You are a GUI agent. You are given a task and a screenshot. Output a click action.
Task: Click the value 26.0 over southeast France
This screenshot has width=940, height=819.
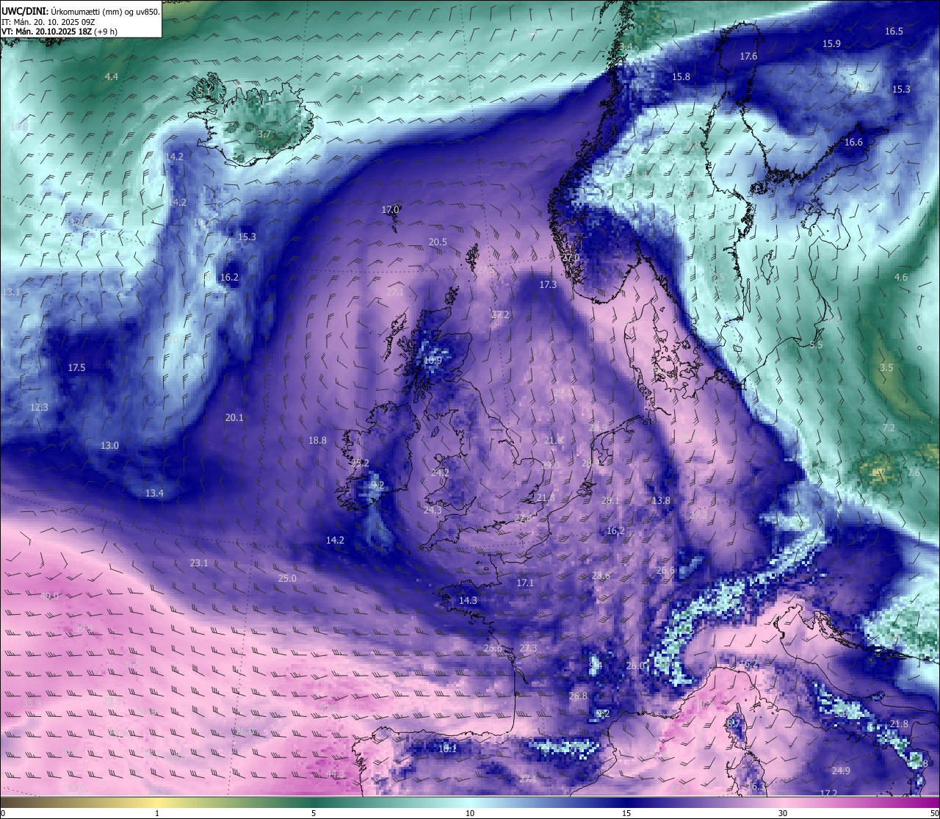pos(635,665)
